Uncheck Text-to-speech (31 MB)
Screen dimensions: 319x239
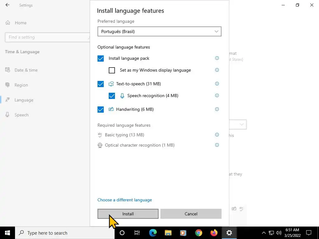[x=101, y=84]
